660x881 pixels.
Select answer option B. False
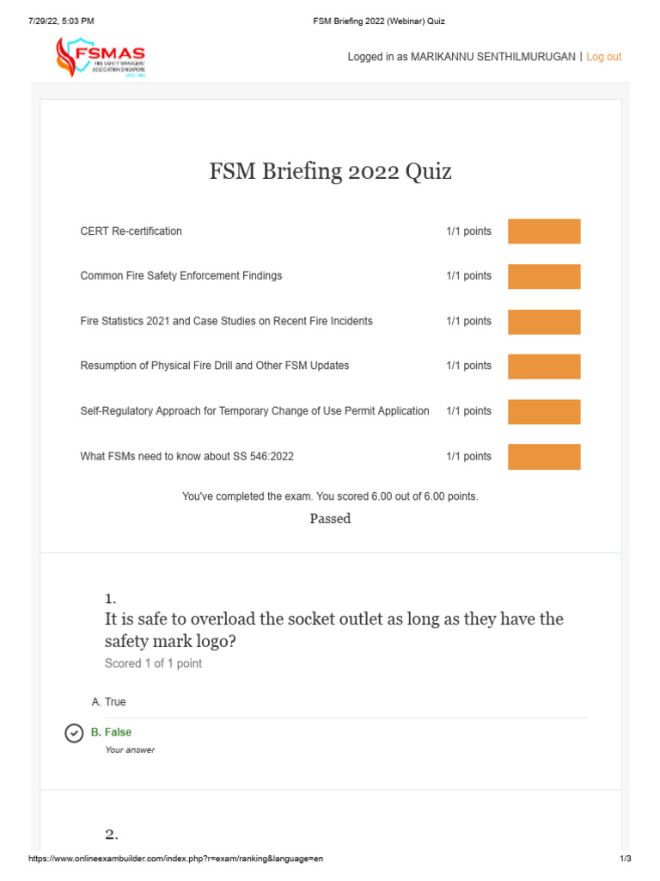click(112, 732)
